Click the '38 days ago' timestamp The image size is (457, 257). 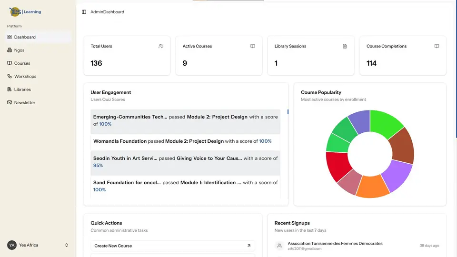click(x=429, y=246)
